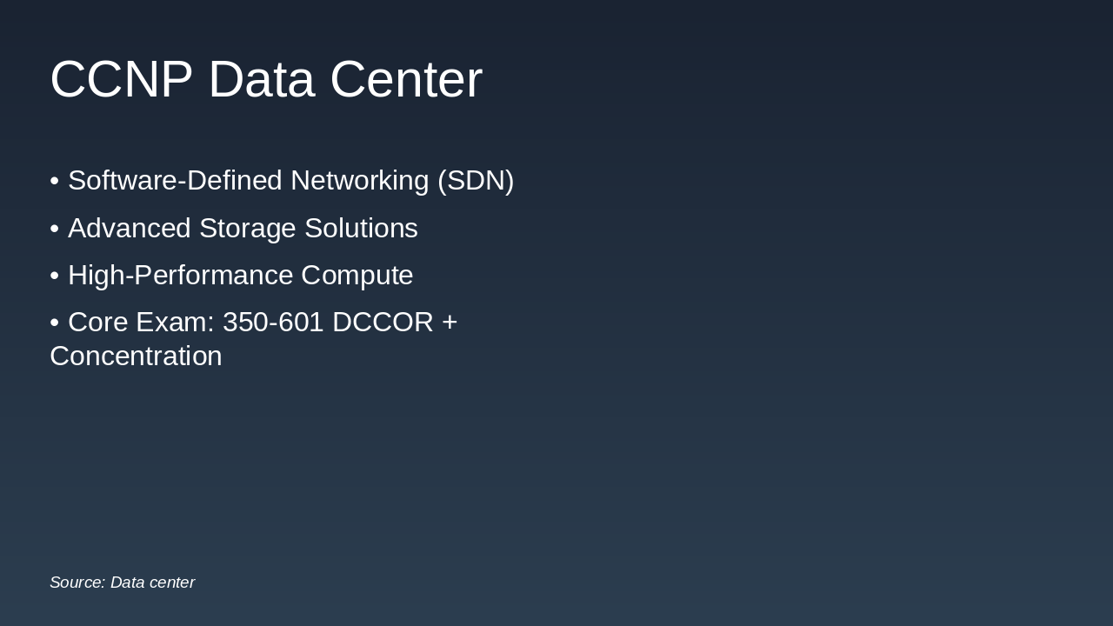Click the plus sign after "DCCOR"
1113x626 pixels.
coord(450,323)
